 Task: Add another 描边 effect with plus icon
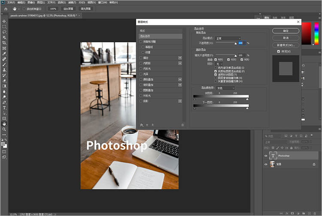180,57
